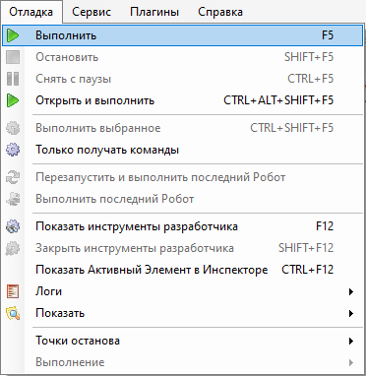This screenshot has height=376, width=366.
Task: Click the log sheet icon next to Логи
Action: pos(13,291)
